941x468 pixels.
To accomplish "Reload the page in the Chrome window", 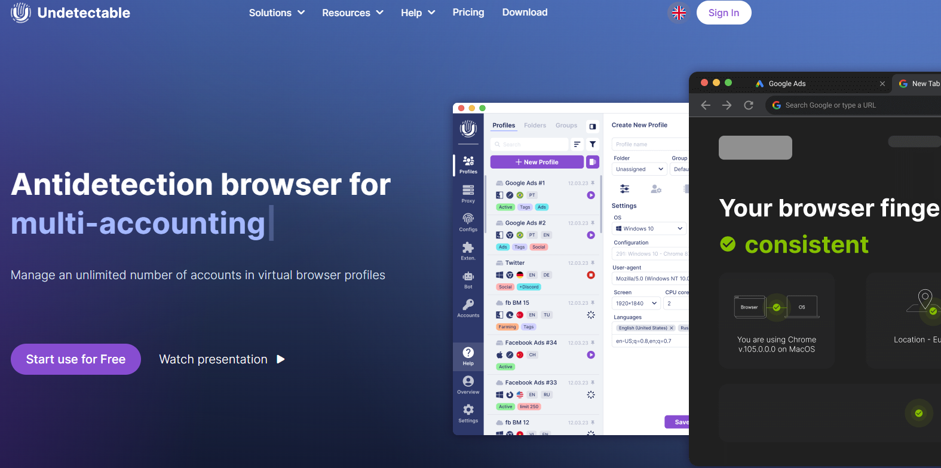I will (749, 105).
